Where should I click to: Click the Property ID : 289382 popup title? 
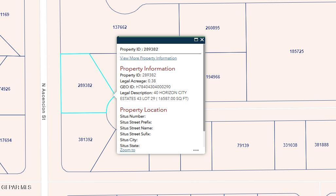tap(139, 49)
